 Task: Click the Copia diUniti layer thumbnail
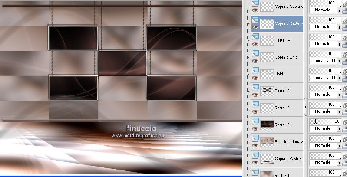coord(267,57)
